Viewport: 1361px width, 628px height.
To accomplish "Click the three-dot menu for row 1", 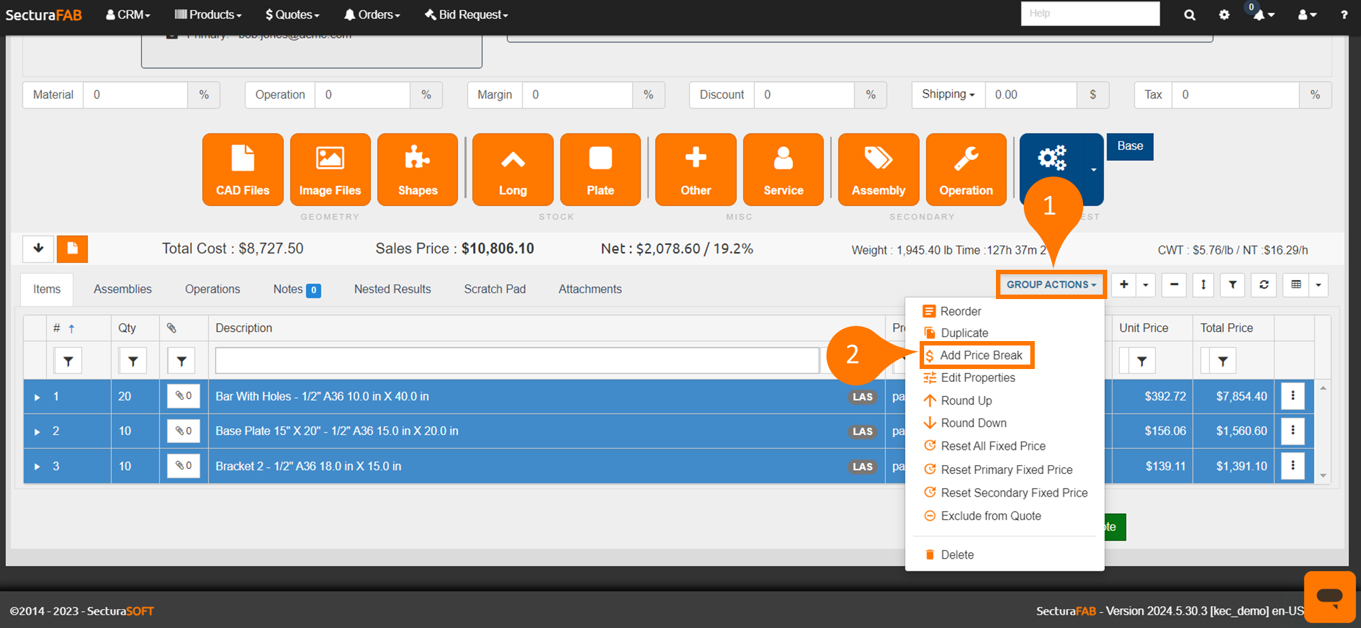I will click(x=1292, y=396).
